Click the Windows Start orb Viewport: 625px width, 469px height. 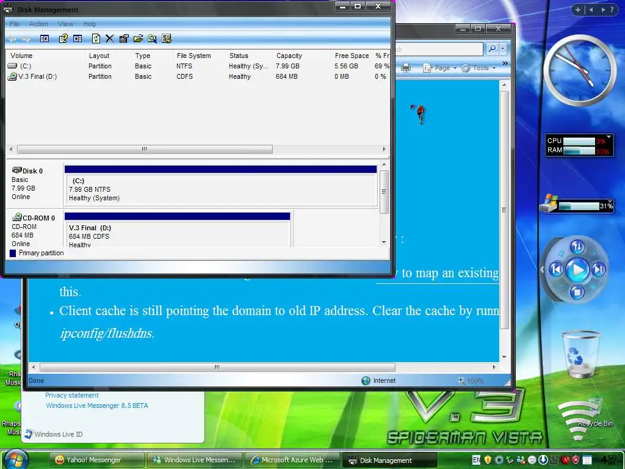tap(16, 459)
